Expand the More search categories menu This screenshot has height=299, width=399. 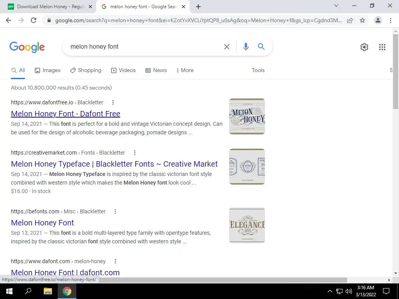coord(185,70)
